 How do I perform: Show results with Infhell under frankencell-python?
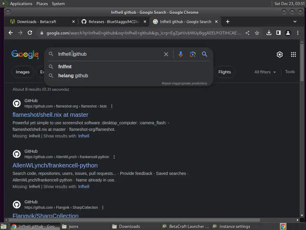tap(84, 187)
